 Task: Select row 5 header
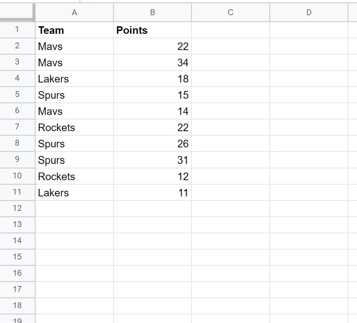pyautogui.click(x=17, y=95)
